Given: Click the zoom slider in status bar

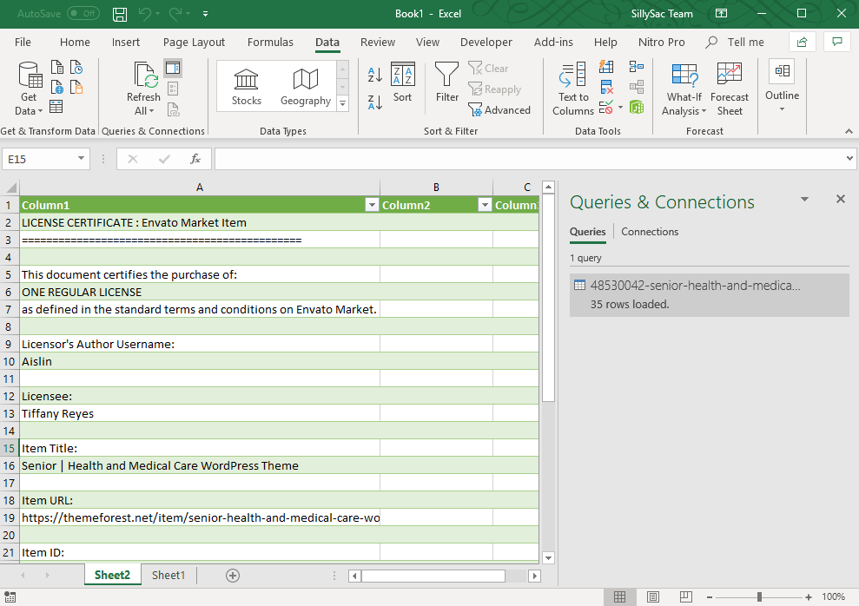Looking at the screenshot, I should [x=759, y=597].
